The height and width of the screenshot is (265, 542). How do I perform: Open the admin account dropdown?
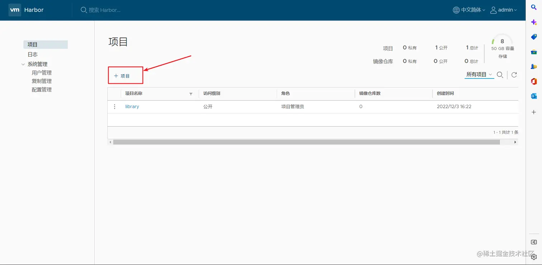click(508, 10)
